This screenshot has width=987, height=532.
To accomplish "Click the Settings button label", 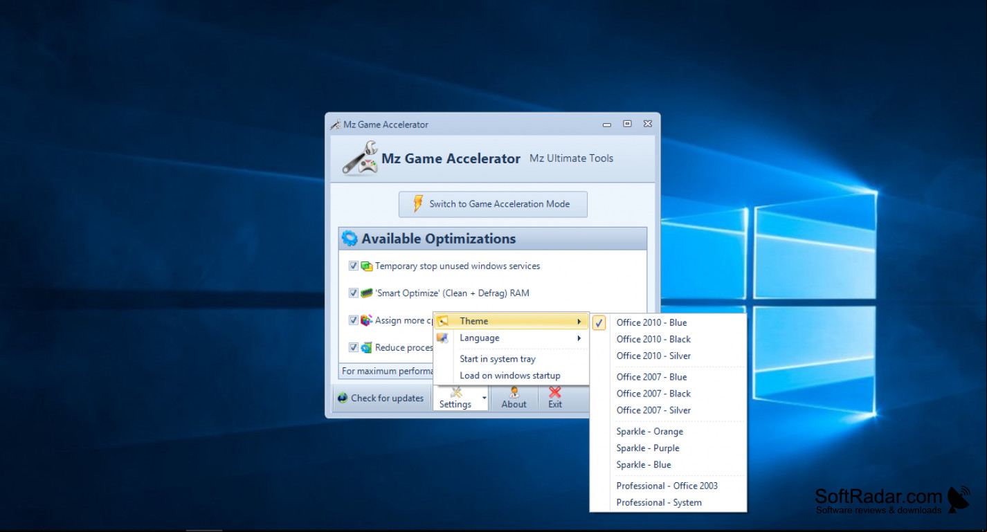I will tap(455, 405).
